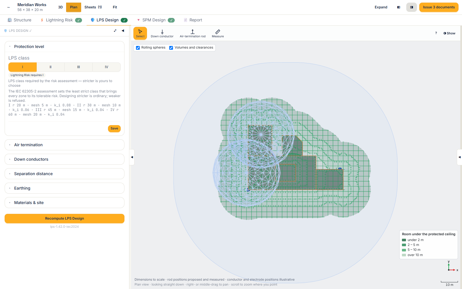
Task: Click Issue 3 documents button
Action: pos(439,7)
